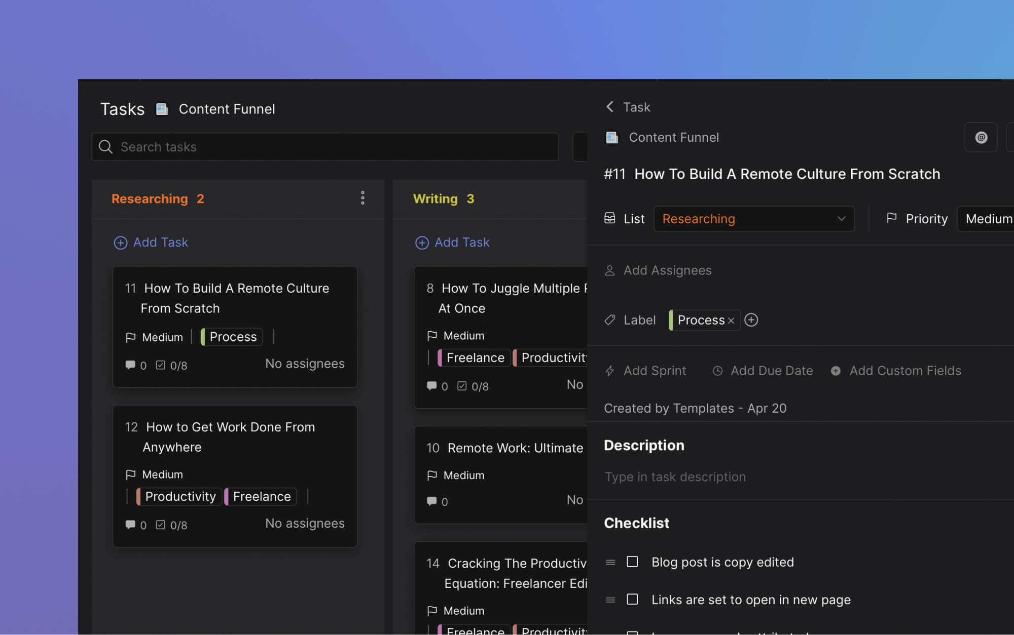Screen dimensions: 1014x635
Task: Open Researching column three-dot menu
Action: pyautogui.click(x=363, y=198)
